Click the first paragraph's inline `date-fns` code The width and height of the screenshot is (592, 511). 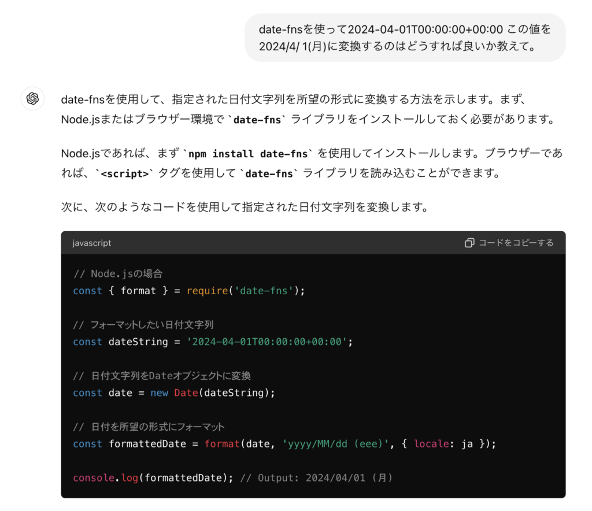tap(257, 120)
